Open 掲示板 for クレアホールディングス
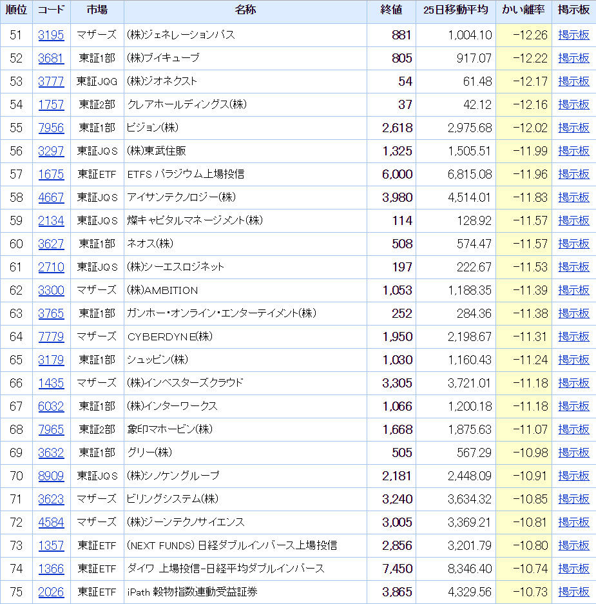This screenshot has width=596, height=604. click(x=573, y=104)
